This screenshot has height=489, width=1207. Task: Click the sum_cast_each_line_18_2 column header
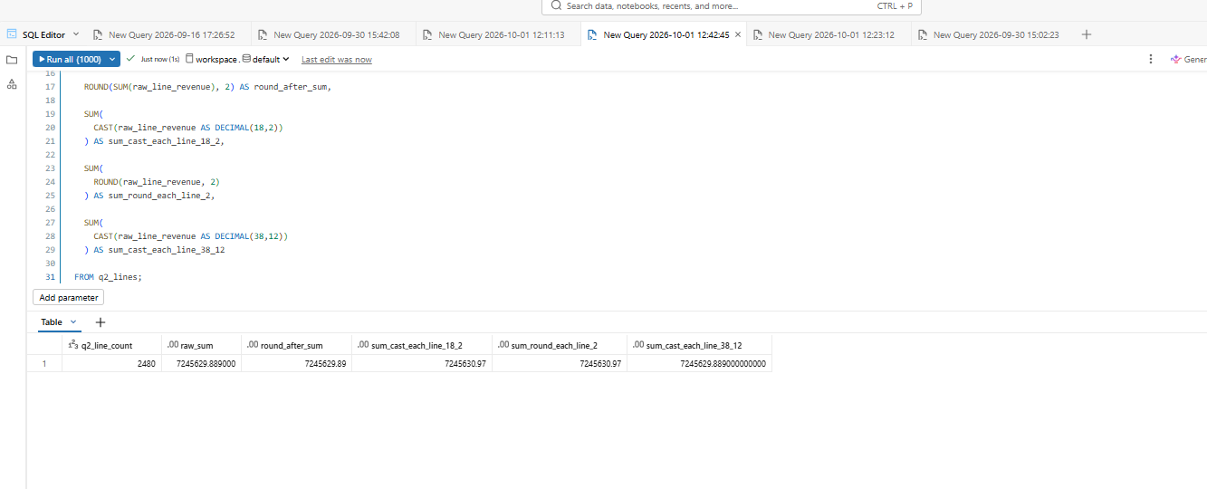click(422, 345)
